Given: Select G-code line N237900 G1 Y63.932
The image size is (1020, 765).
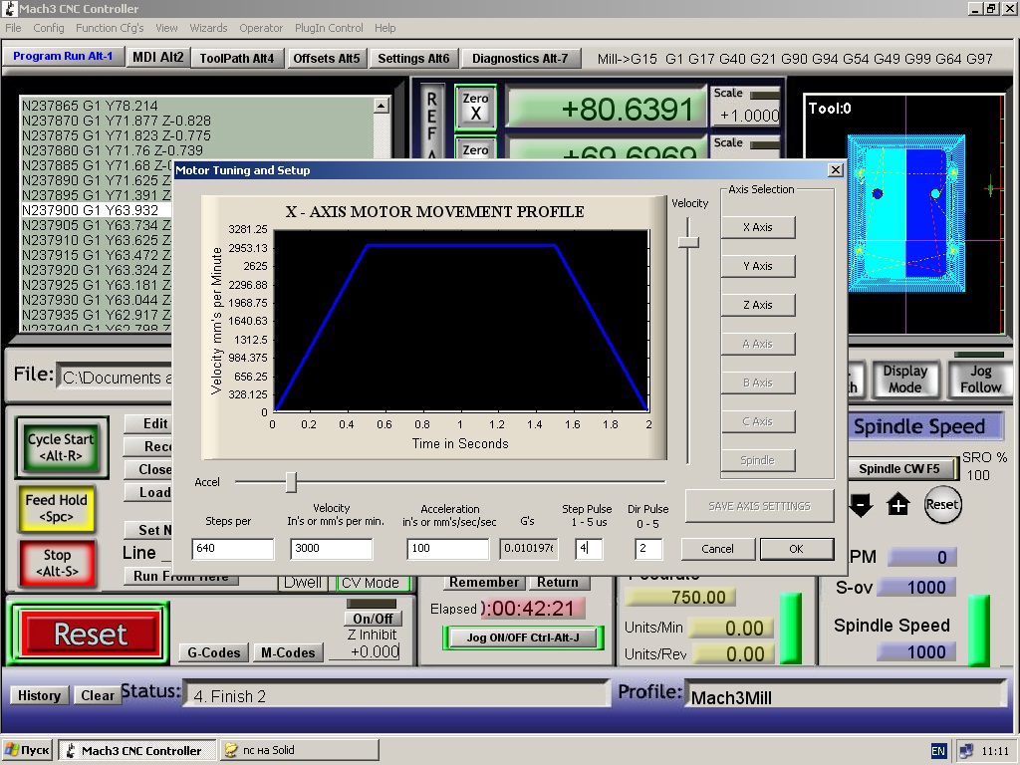Looking at the screenshot, I should coord(97,210).
